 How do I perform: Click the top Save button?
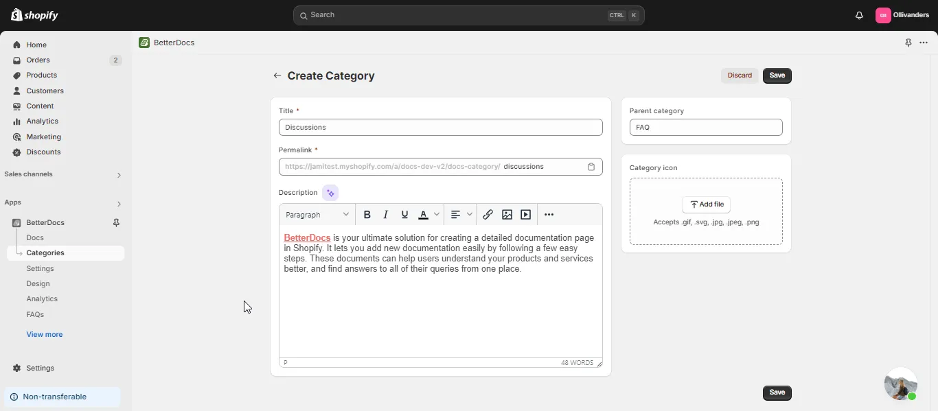[x=777, y=75]
